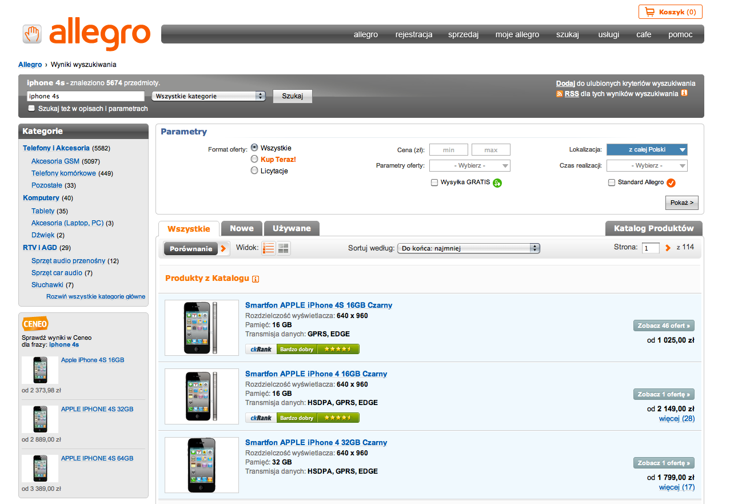Select the Kup Teraz! radio option
The width and height of the screenshot is (730, 504).
coord(254,159)
